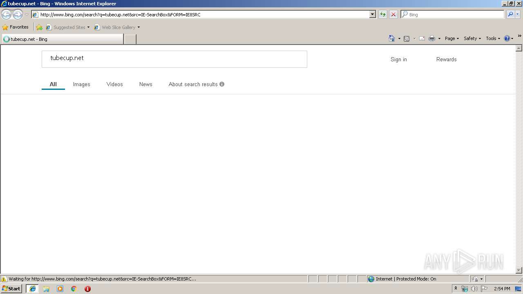Click the vertical scrollbar up arrow

point(519,48)
